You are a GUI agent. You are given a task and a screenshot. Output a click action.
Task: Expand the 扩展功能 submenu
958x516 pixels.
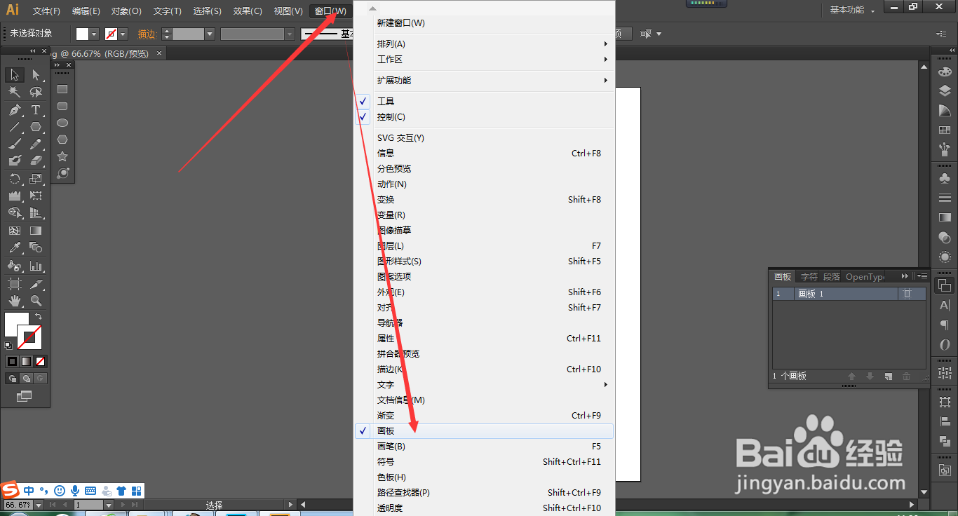484,81
